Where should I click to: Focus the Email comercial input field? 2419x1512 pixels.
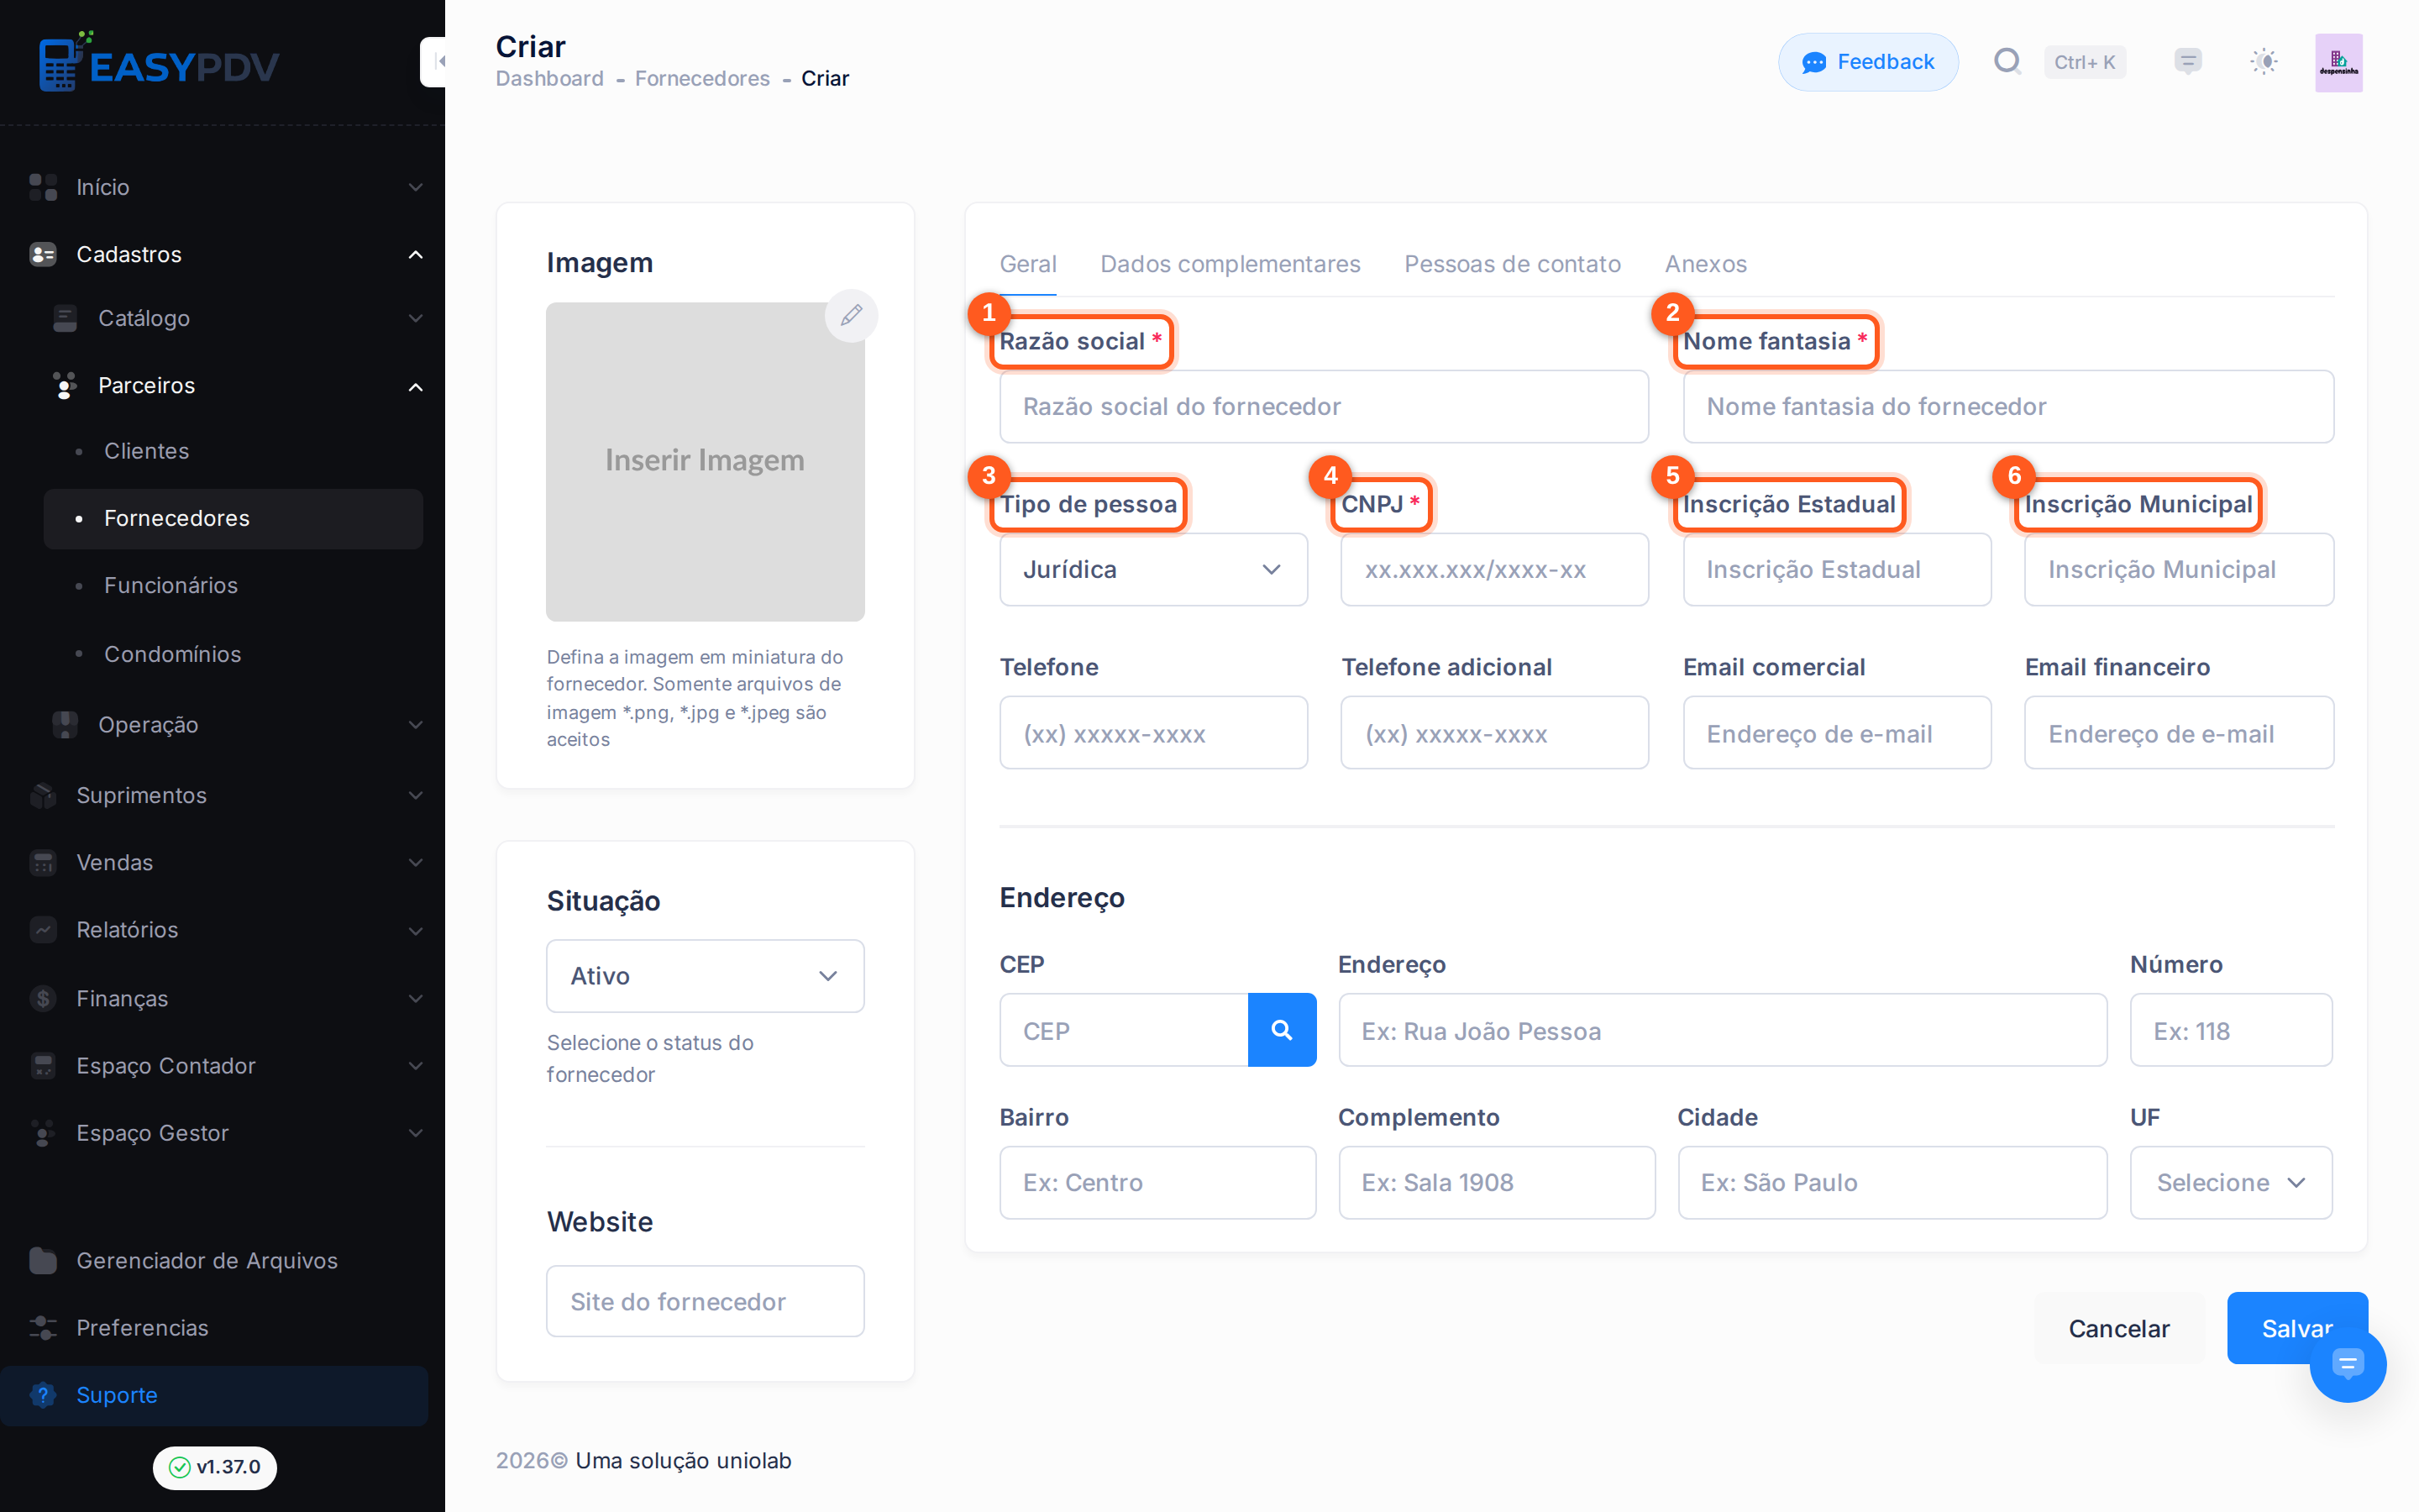[1837, 733]
